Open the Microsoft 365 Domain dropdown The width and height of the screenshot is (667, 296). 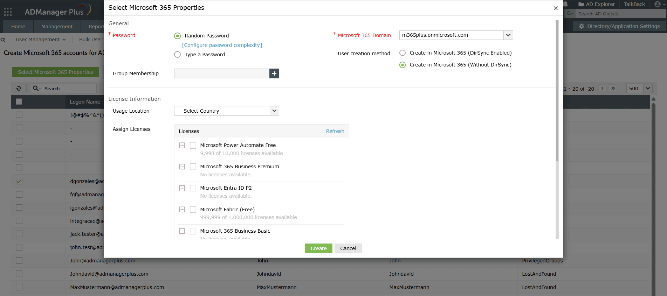coord(508,35)
